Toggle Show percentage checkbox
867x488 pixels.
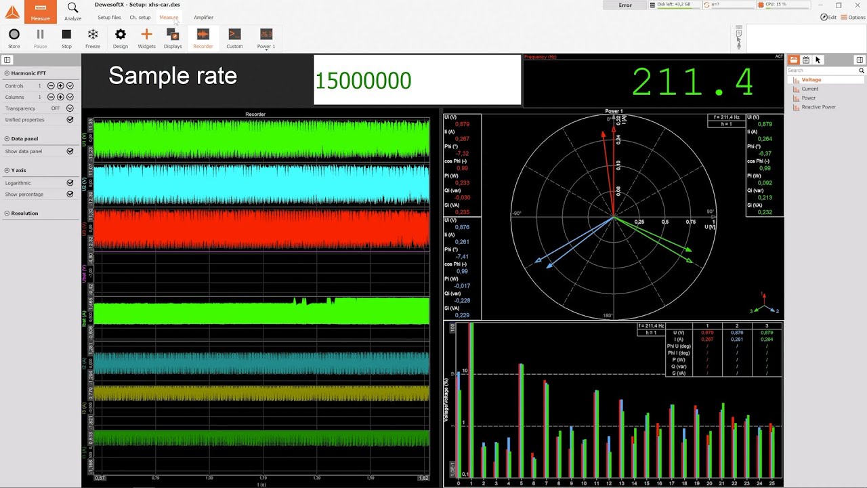pyautogui.click(x=70, y=194)
